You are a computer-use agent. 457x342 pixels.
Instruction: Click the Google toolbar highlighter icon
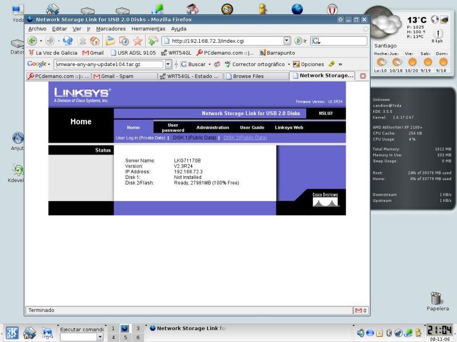pos(331,64)
